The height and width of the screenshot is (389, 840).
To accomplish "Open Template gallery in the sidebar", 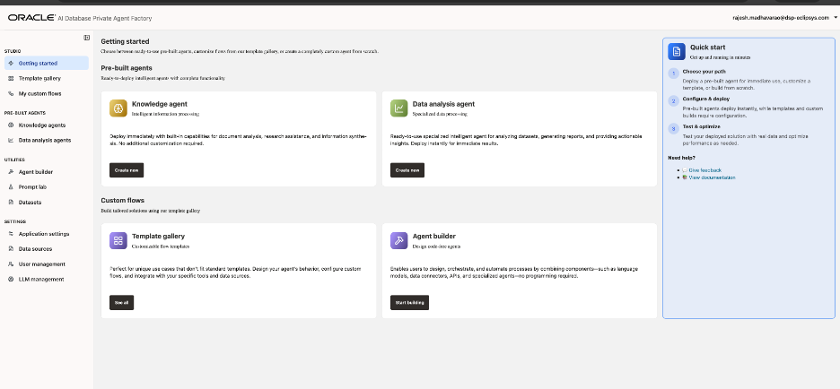I will (39, 79).
